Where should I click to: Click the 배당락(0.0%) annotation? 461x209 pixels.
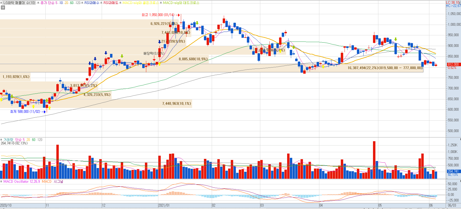[x=154, y=53]
